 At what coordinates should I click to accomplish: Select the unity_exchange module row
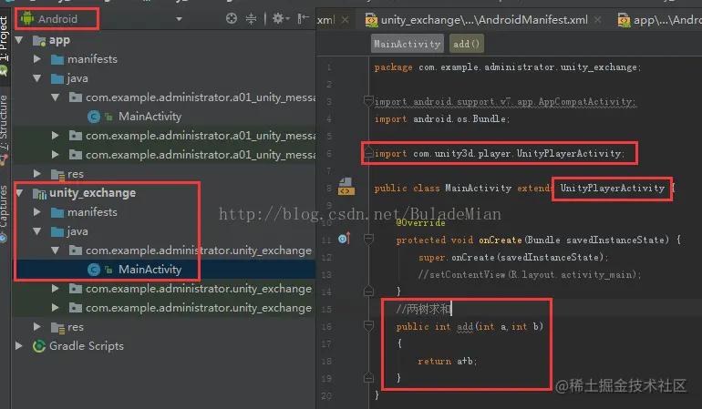[163, 193]
